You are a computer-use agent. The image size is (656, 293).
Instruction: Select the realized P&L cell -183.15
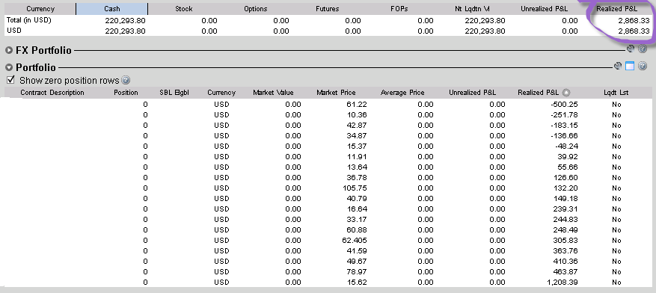(x=565, y=125)
